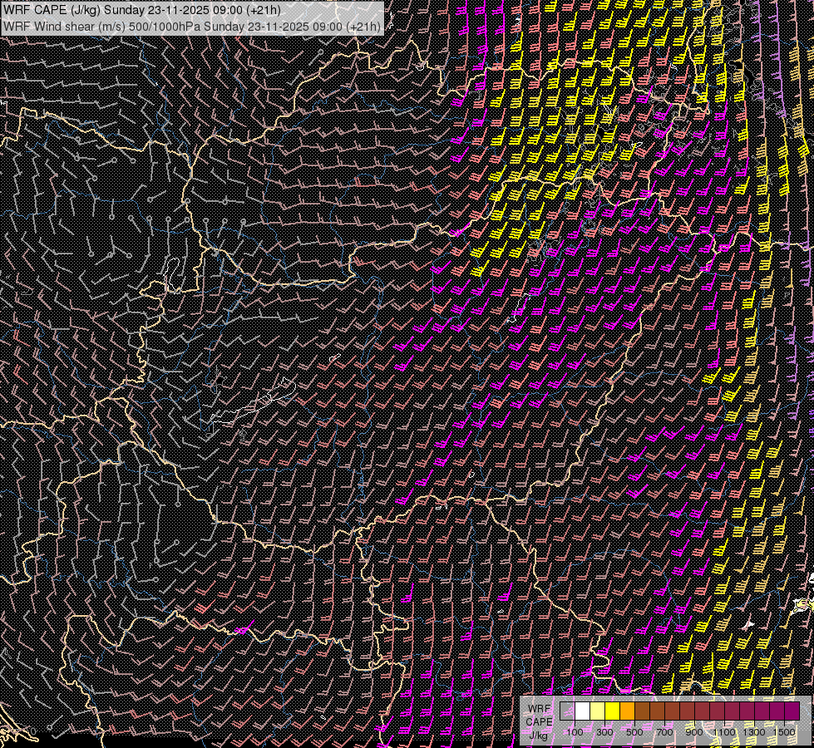
Task: Click 500/1000hPa text in the wind shear title
Action: (x=165, y=26)
